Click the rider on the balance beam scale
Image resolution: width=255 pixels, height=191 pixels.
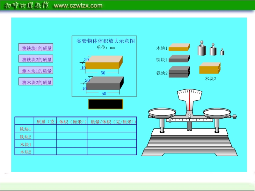pos(170,120)
